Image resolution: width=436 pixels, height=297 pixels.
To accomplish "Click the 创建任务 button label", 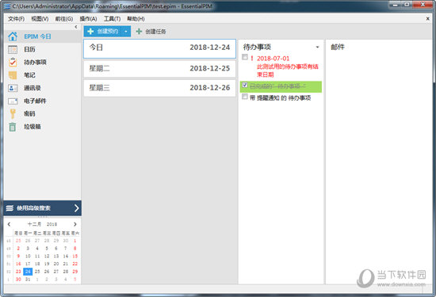I will tap(155, 32).
